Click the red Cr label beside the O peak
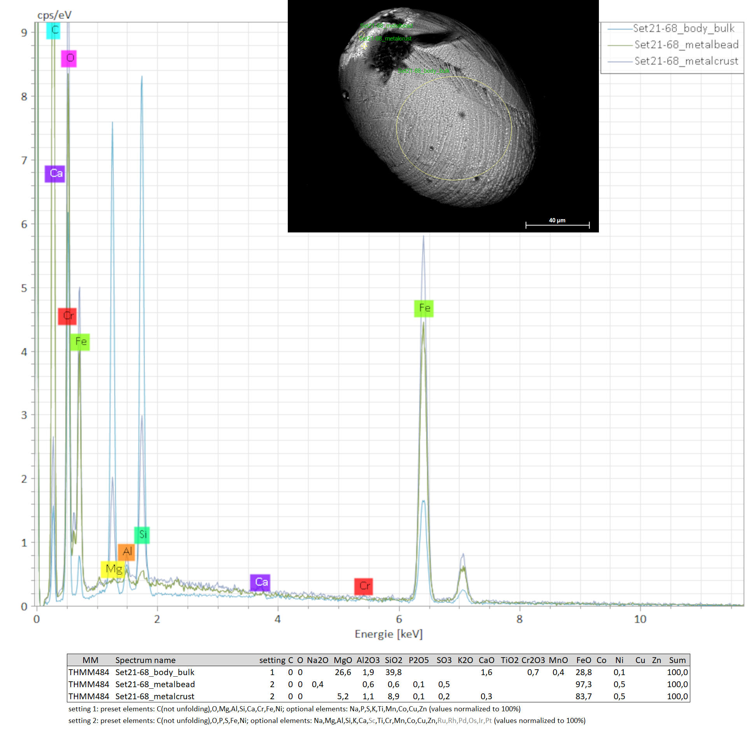 point(67,316)
